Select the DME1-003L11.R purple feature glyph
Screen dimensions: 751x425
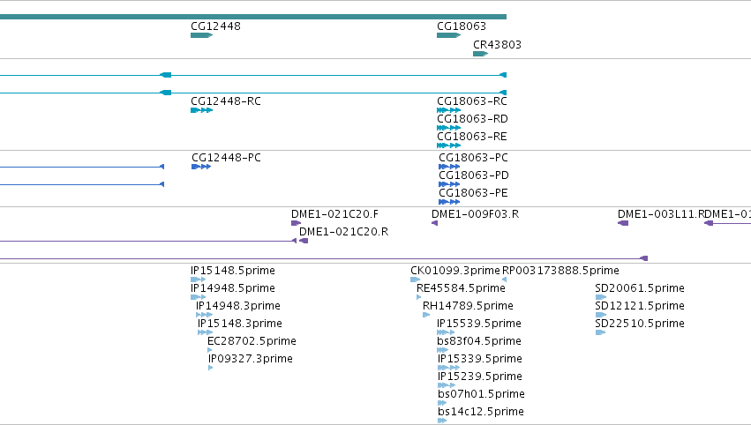(623, 223)
